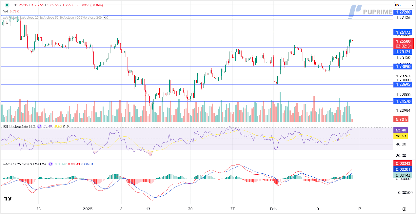This screenshot has width=416, height=214.
Task: Click the O1.25635 open price in legend
Action: pos(21,5)
